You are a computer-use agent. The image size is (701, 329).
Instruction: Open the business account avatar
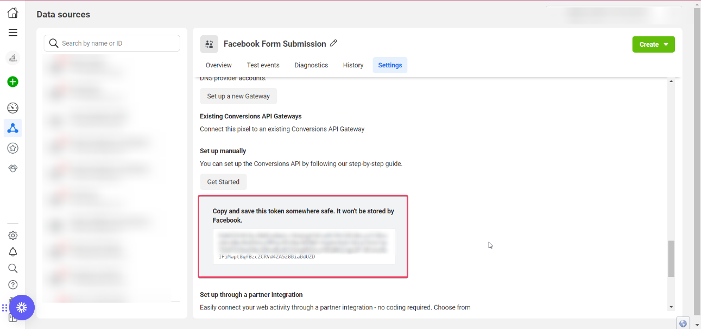coord(13,58)
